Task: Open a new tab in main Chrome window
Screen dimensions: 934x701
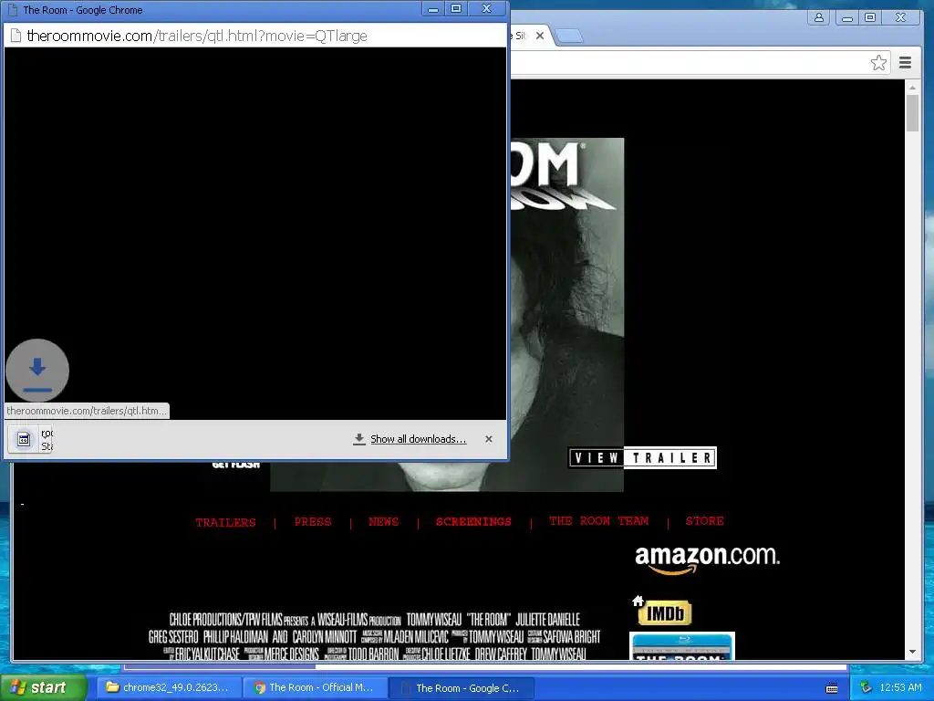Action: [569, 36]
